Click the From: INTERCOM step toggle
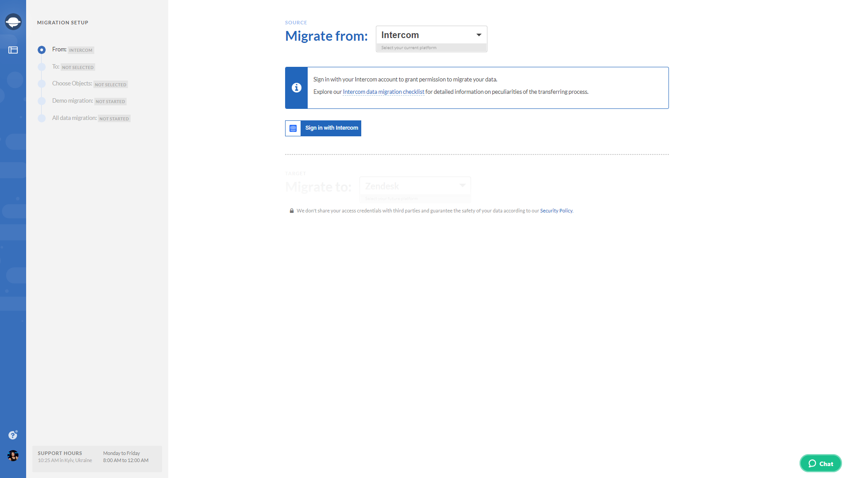 [42, 50]
